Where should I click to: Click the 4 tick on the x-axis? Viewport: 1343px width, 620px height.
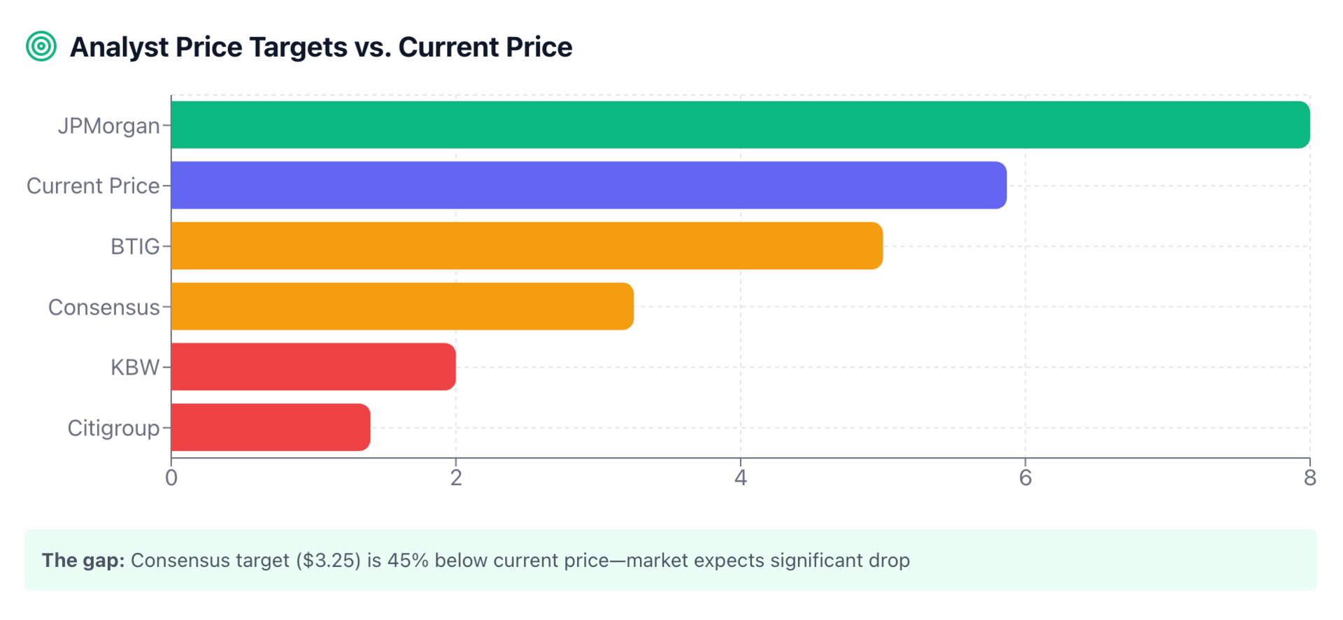tap(741, 478)
